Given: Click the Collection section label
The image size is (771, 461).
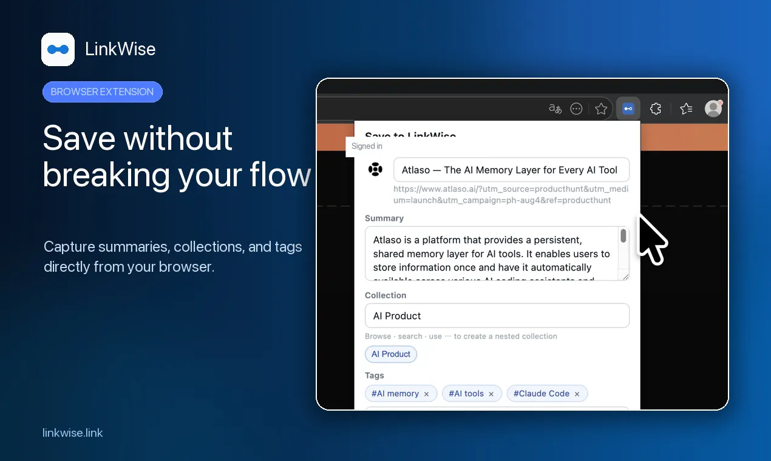Looking at the screenshot, I should click(x=386, y=295).
